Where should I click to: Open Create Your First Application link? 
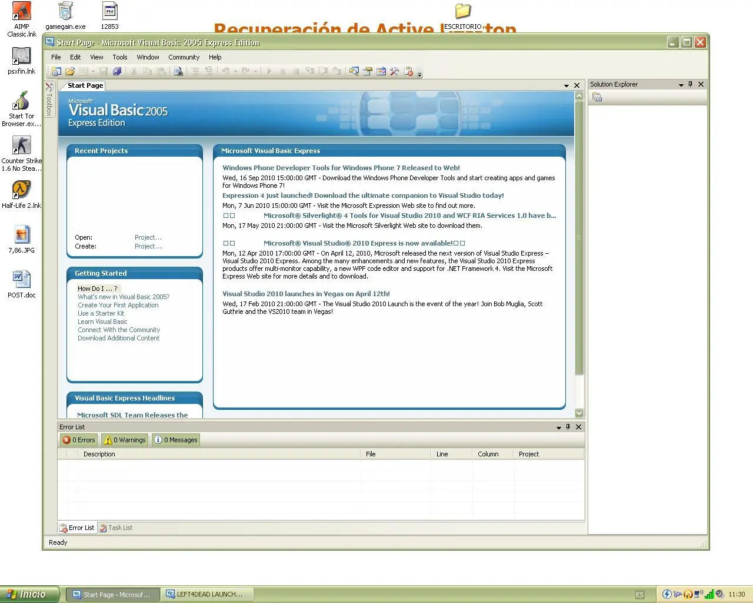(x=118, y=305)
